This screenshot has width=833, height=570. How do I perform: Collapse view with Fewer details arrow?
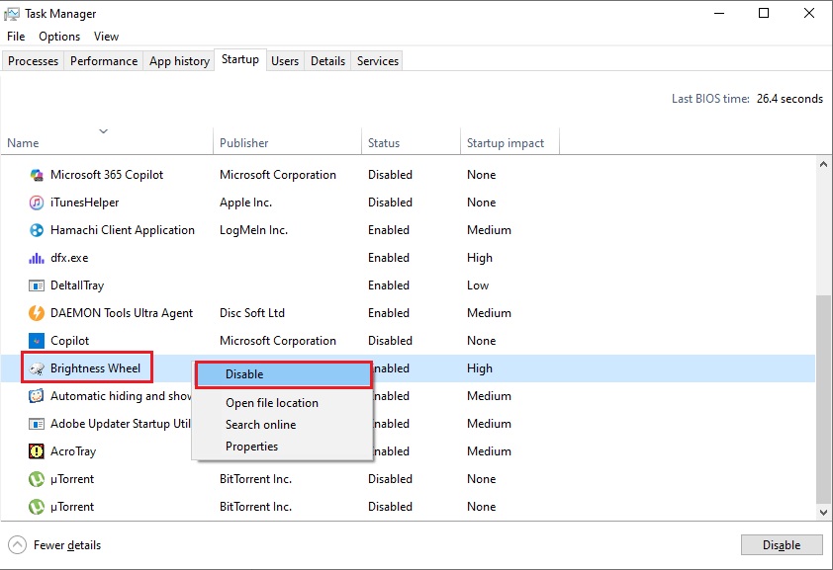17,545
